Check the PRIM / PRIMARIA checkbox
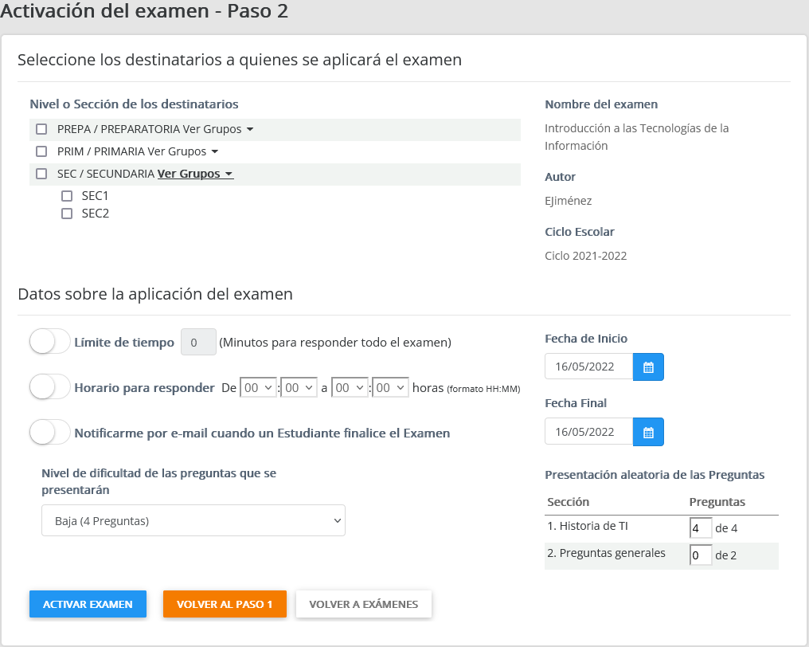Image resolution: width=809 pixels, height=647 pixels. click(x=42, y=151)
